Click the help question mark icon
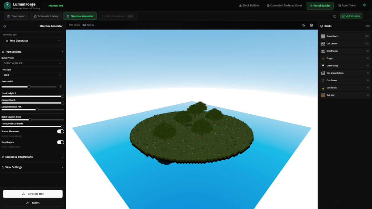This screenshot has width=372, height=209. (335, 16)
